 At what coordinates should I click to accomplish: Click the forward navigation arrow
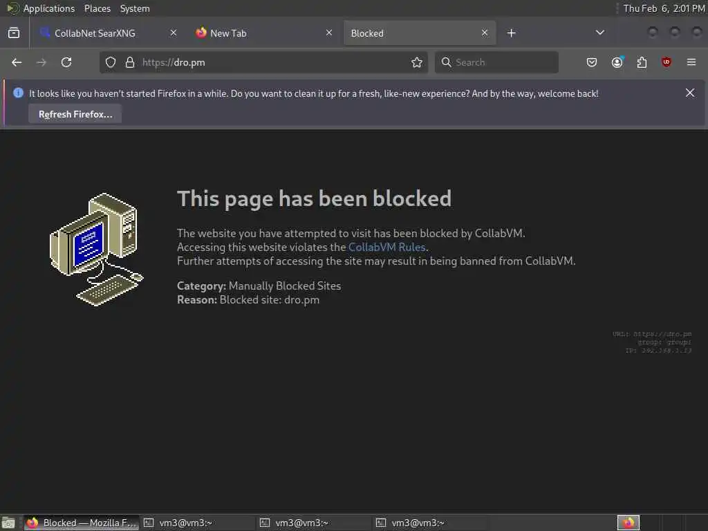(41, 62)
